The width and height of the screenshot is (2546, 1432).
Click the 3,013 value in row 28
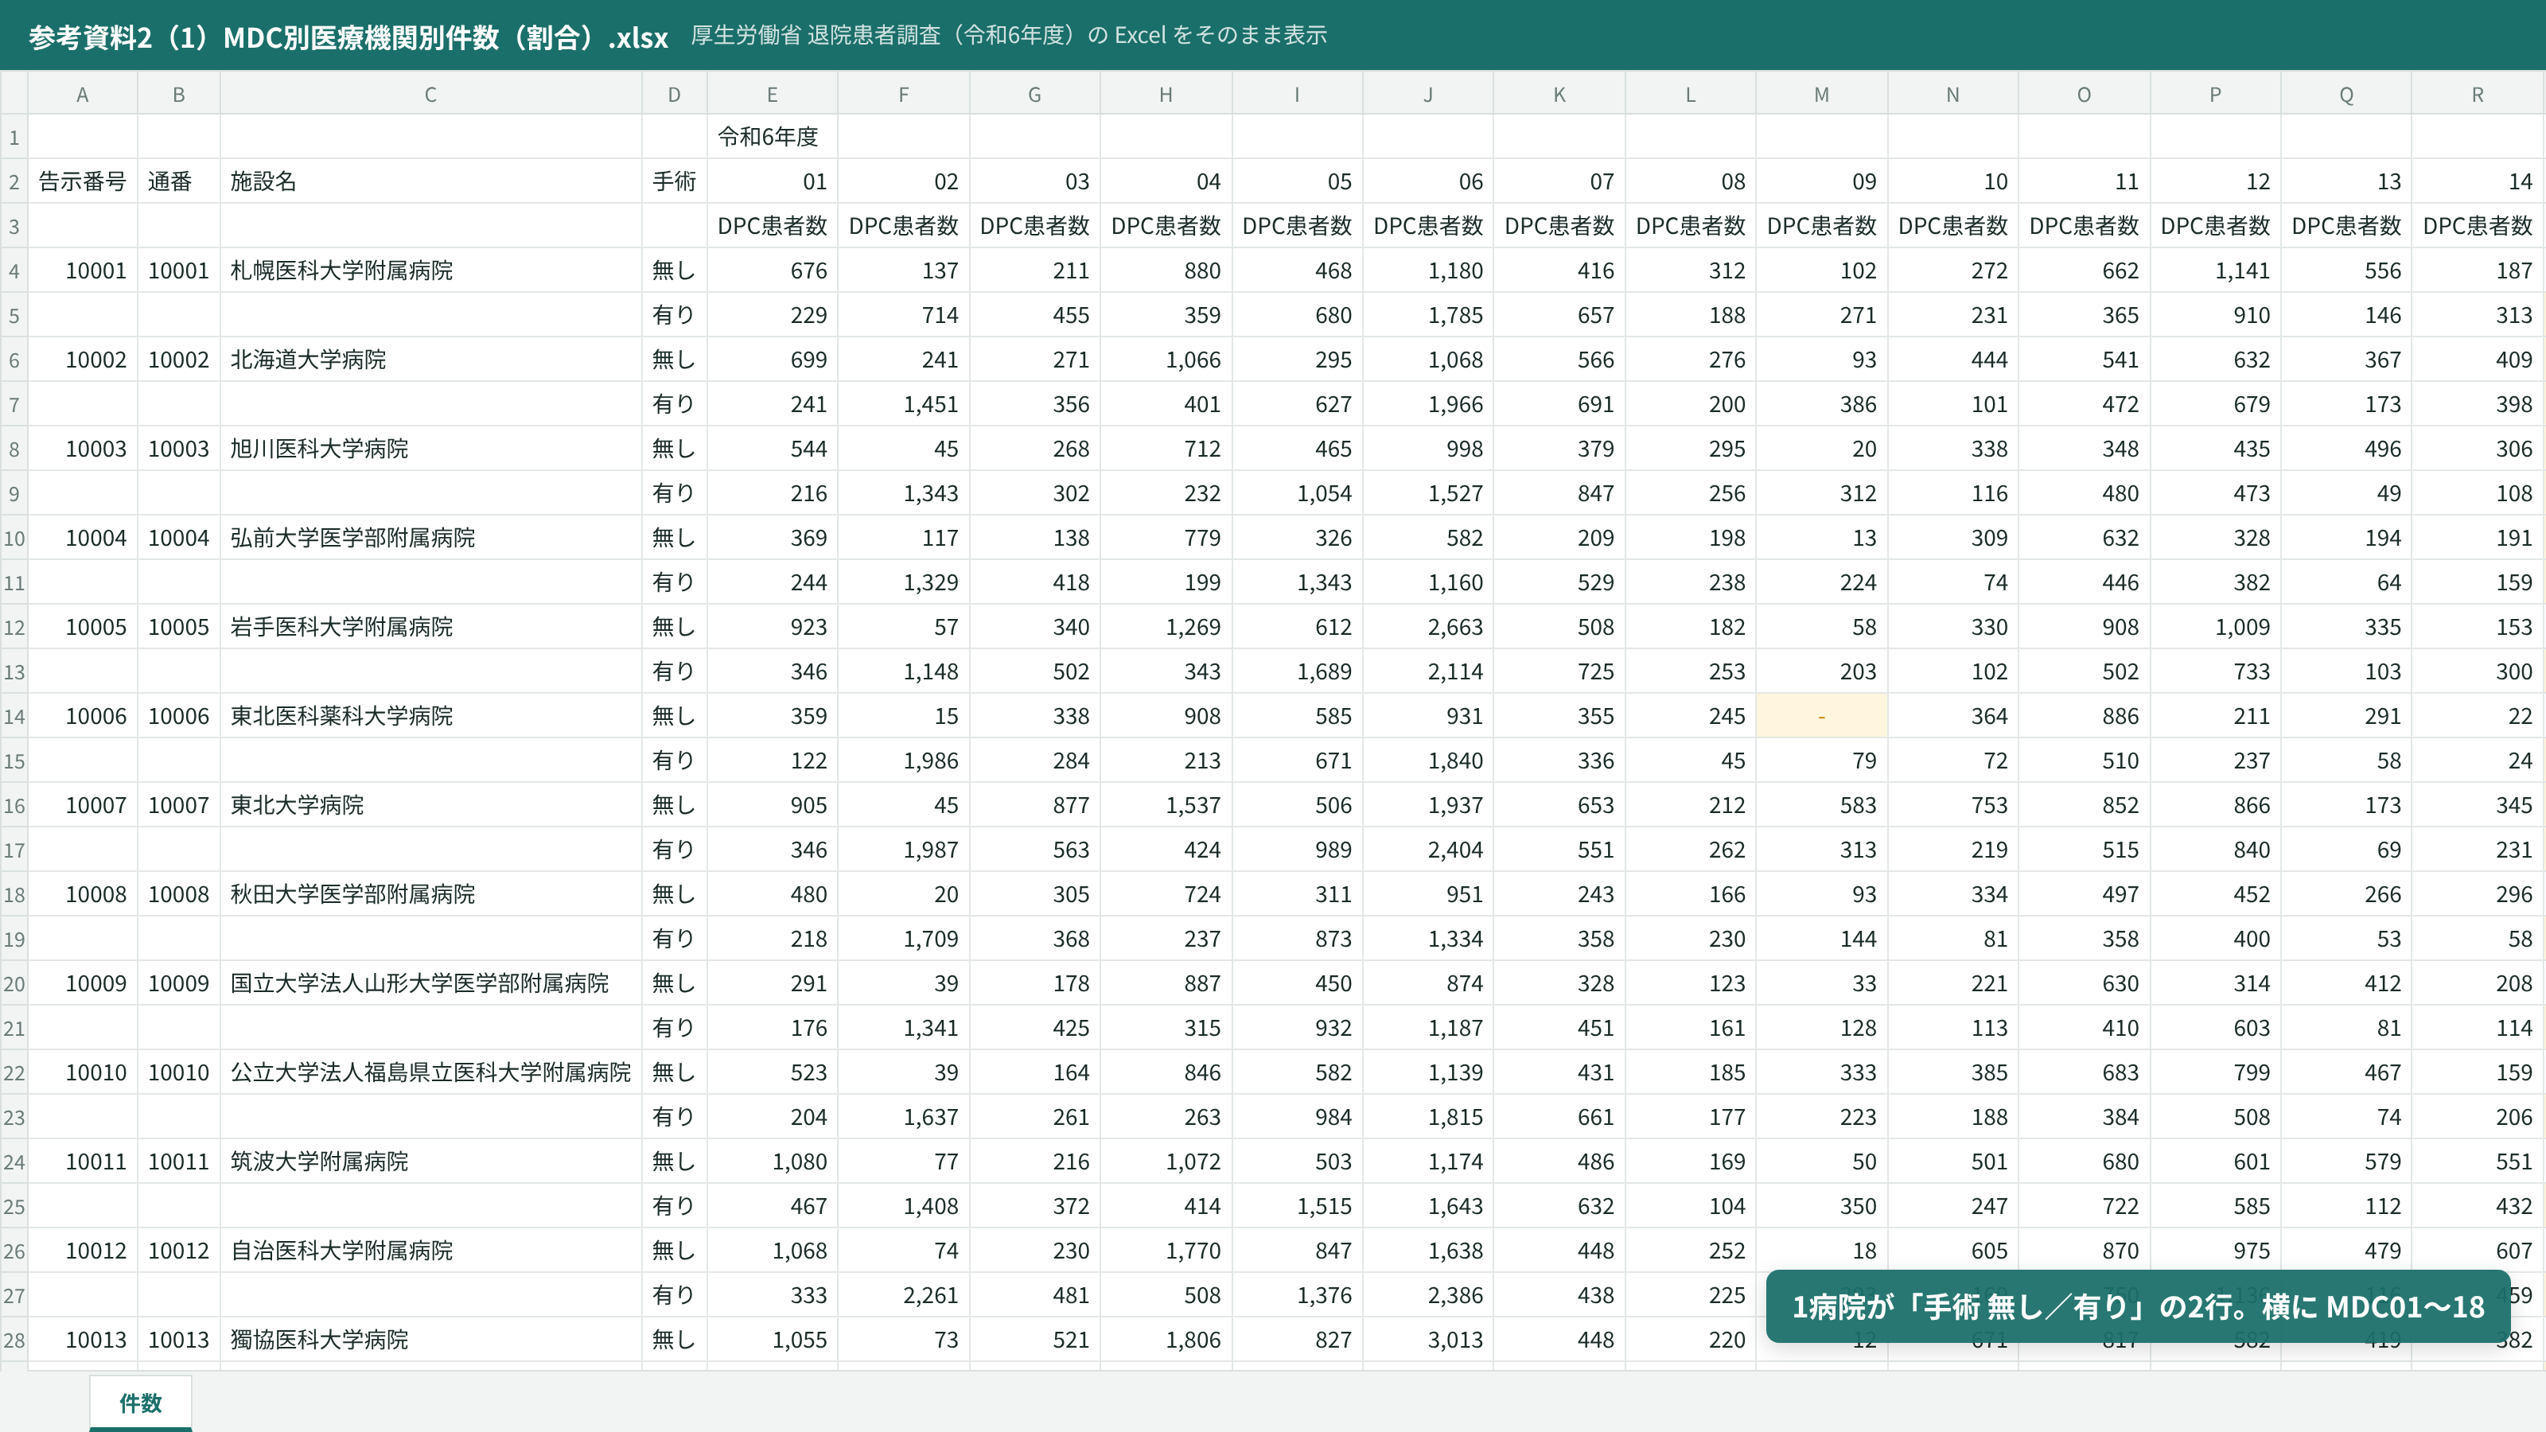point(1428,1339)
